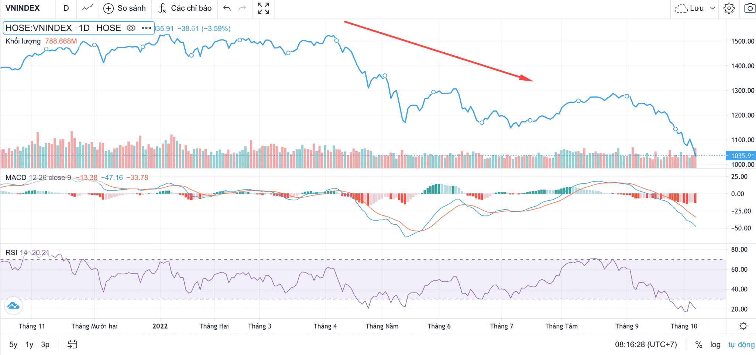Take a snapshot with camera icon
This screenshot has width=756, height=355.
click(x=749, y=8)
